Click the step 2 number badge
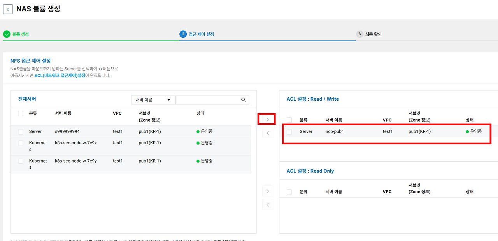The width and height of the screenshot is (498, 241). (x=183, y=34)
